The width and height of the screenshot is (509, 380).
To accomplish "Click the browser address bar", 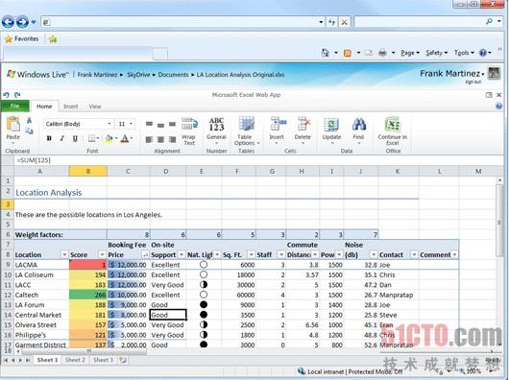I will click(183, 22).
